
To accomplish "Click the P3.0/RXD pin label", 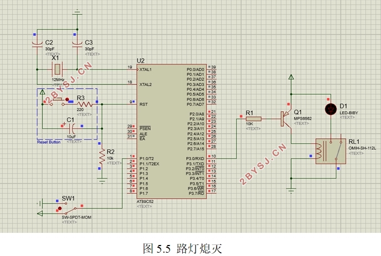I will tap(195, 159).
